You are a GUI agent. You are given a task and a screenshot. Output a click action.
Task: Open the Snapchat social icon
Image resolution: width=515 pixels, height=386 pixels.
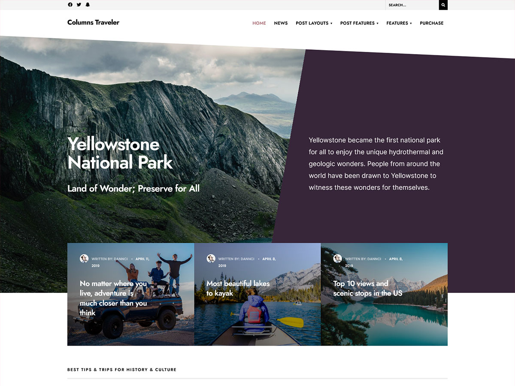[88, 5]
